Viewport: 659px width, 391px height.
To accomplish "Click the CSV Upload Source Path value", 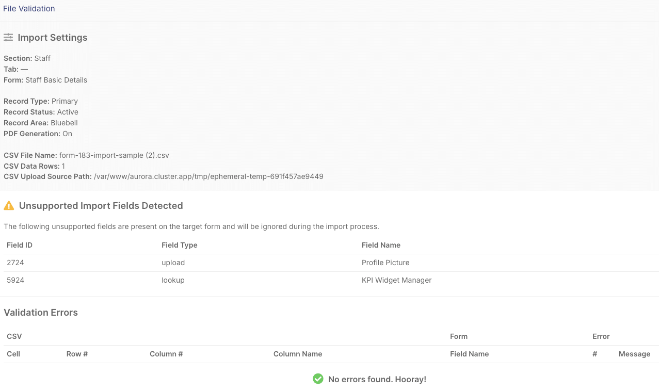I will 208,176.
